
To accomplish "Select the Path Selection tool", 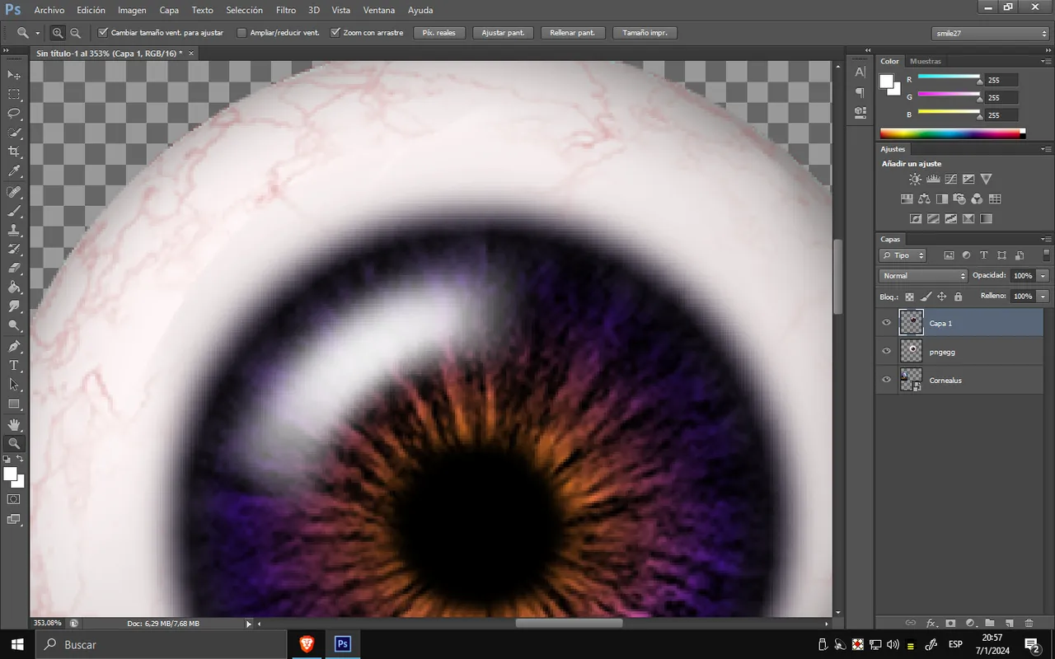I will pos(14,385).
